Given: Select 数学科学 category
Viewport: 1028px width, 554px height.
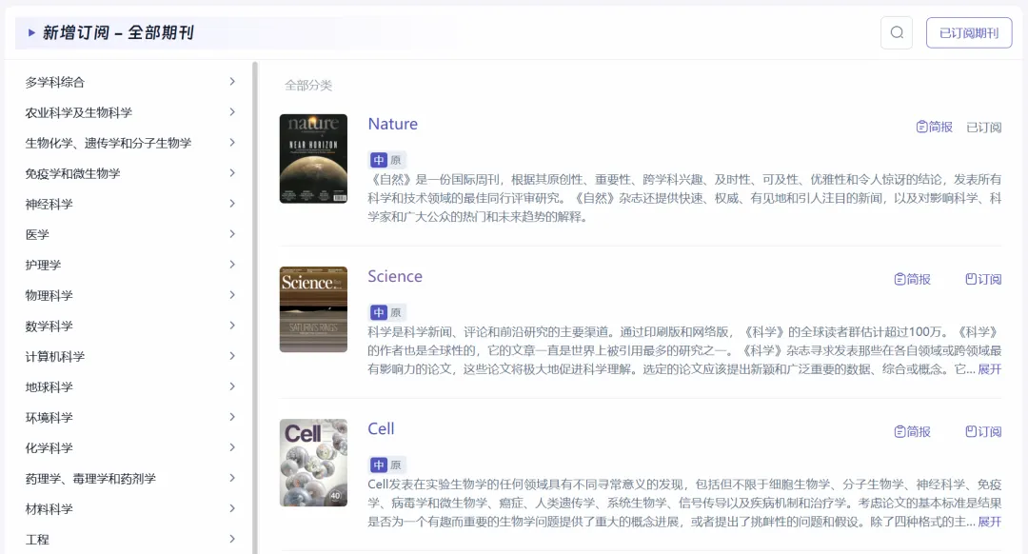Looking at the screenshot, I should (x=49, y=326).
